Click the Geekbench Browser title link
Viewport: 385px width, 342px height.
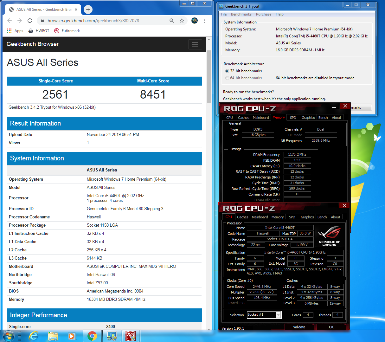click(x=33, y=44)
